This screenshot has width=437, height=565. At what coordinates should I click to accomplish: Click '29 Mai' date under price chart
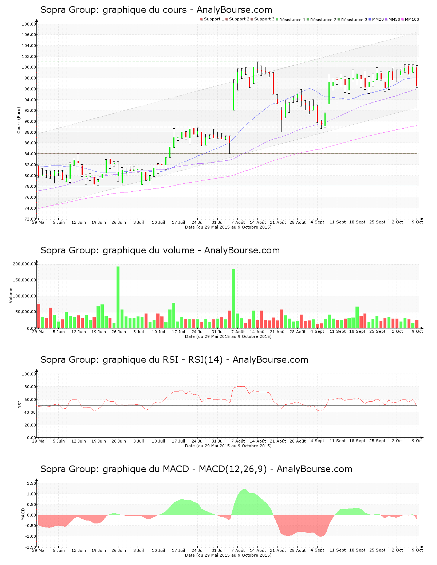(39, 222)
